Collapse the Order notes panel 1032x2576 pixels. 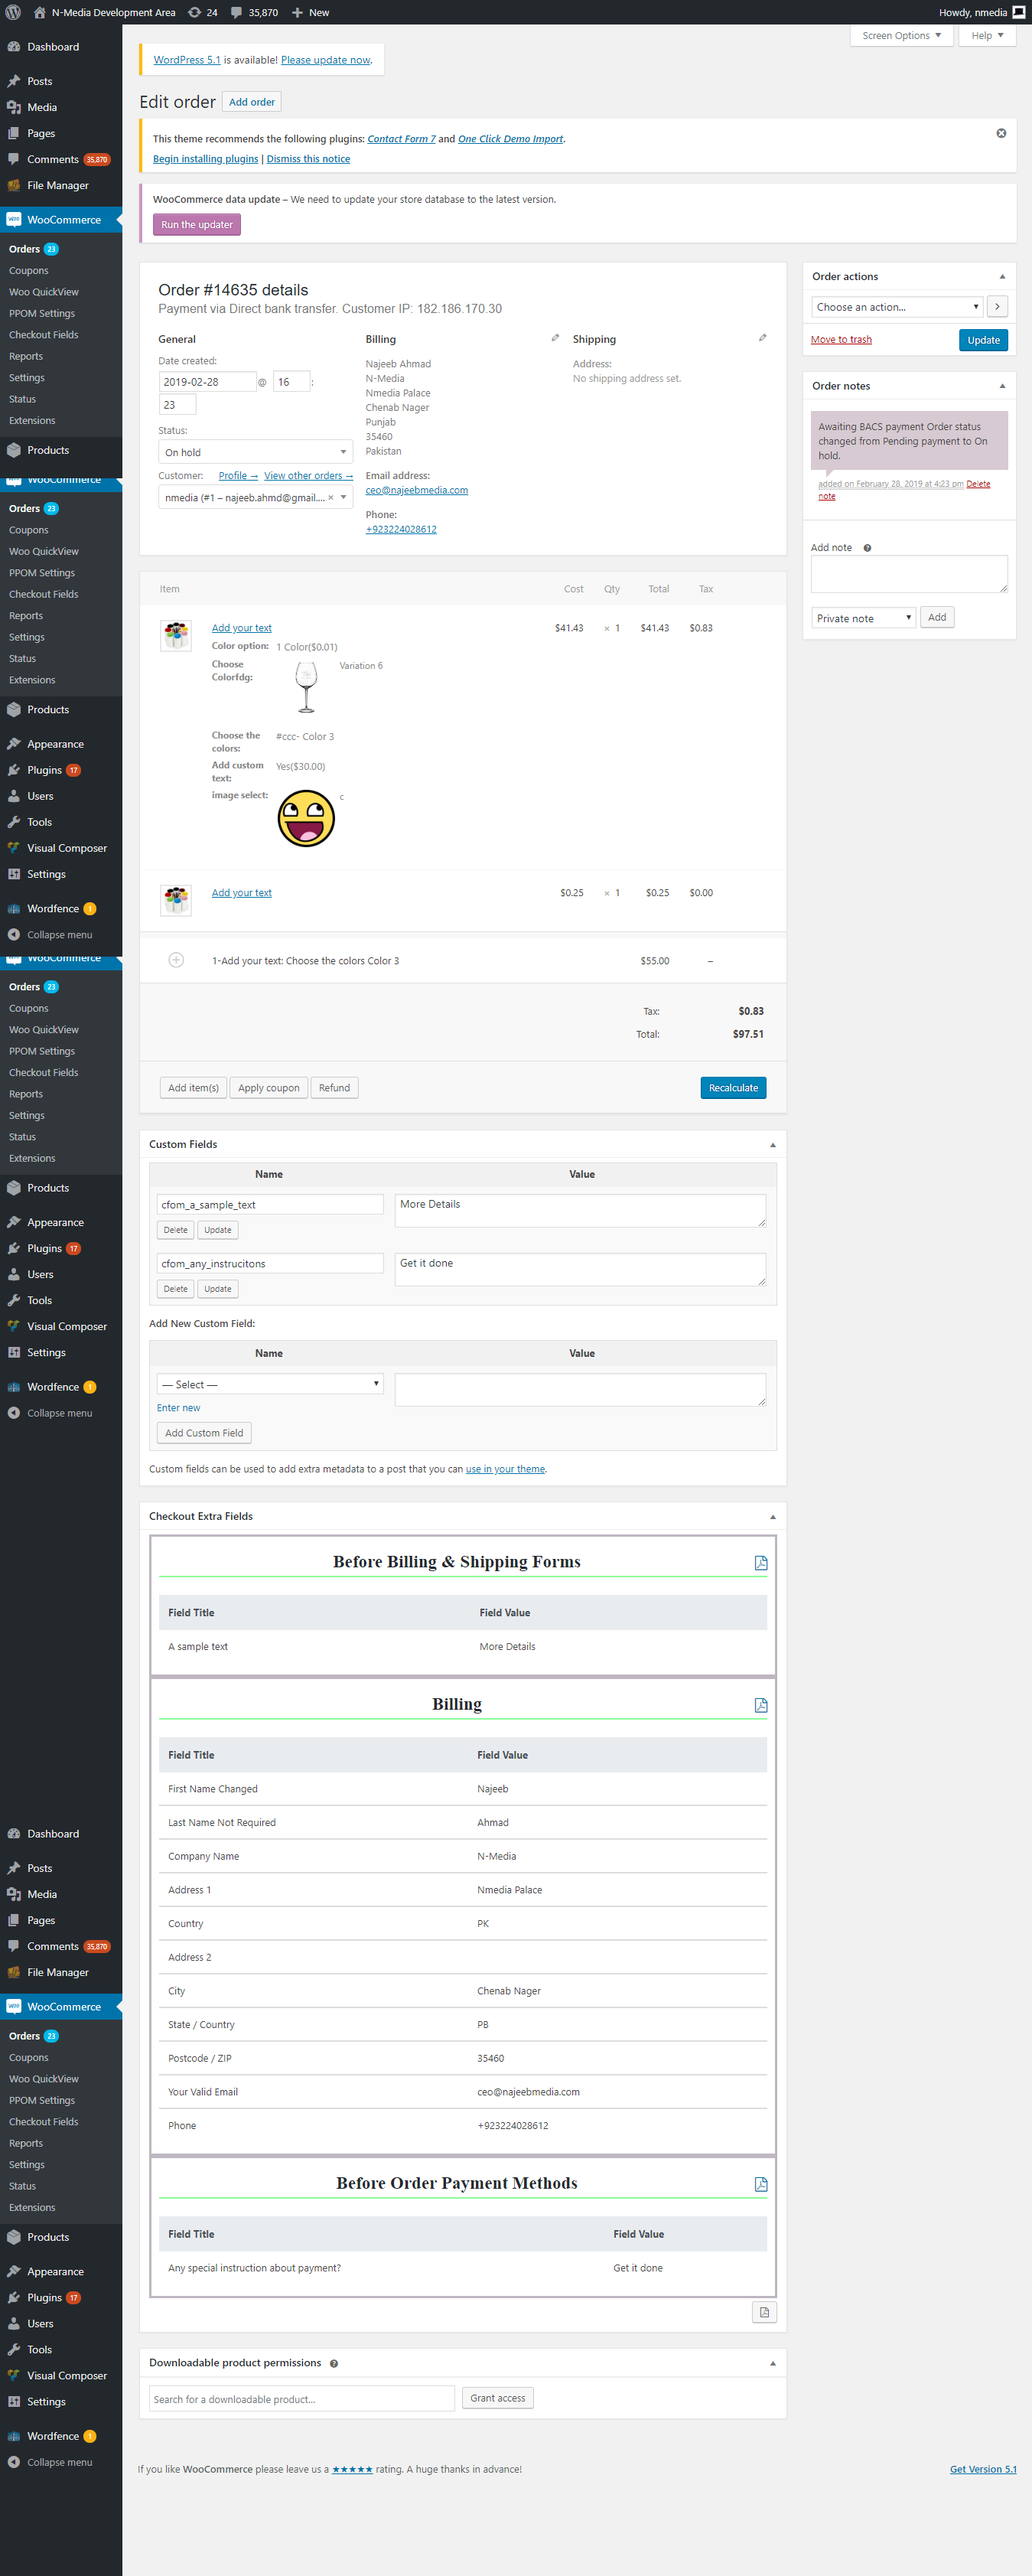[1001, 386]
